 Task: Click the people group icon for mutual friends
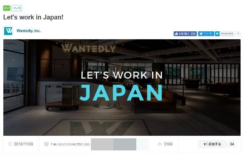pyautogui.click(x=46, y=144)
